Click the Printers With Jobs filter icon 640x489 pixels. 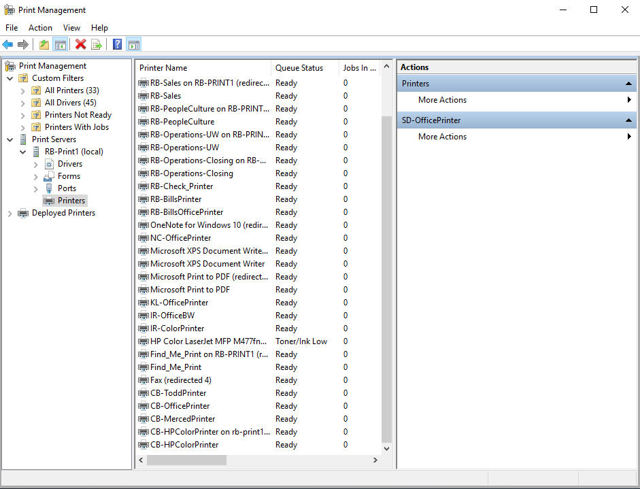click(36, 127)
